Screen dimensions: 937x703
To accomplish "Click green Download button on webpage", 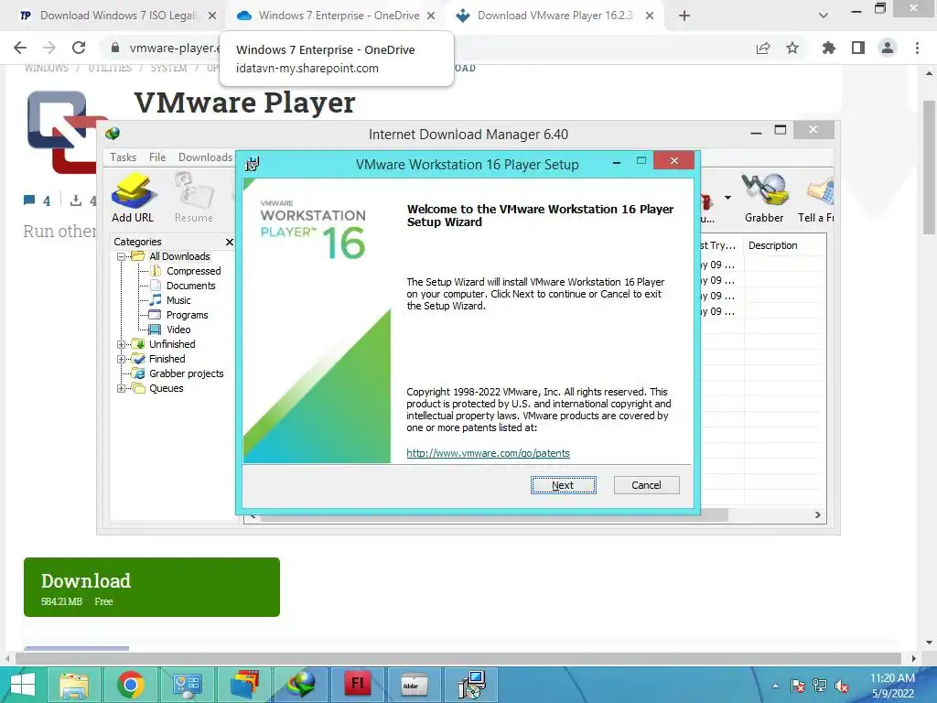I will pos(152,587).
